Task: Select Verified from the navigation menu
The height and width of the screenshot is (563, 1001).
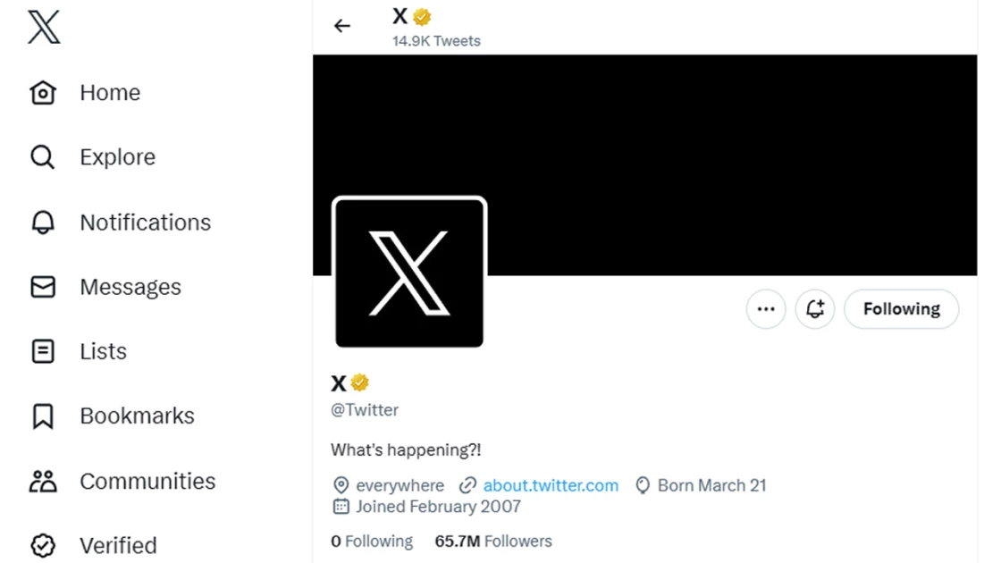Action: coord(119,544)
